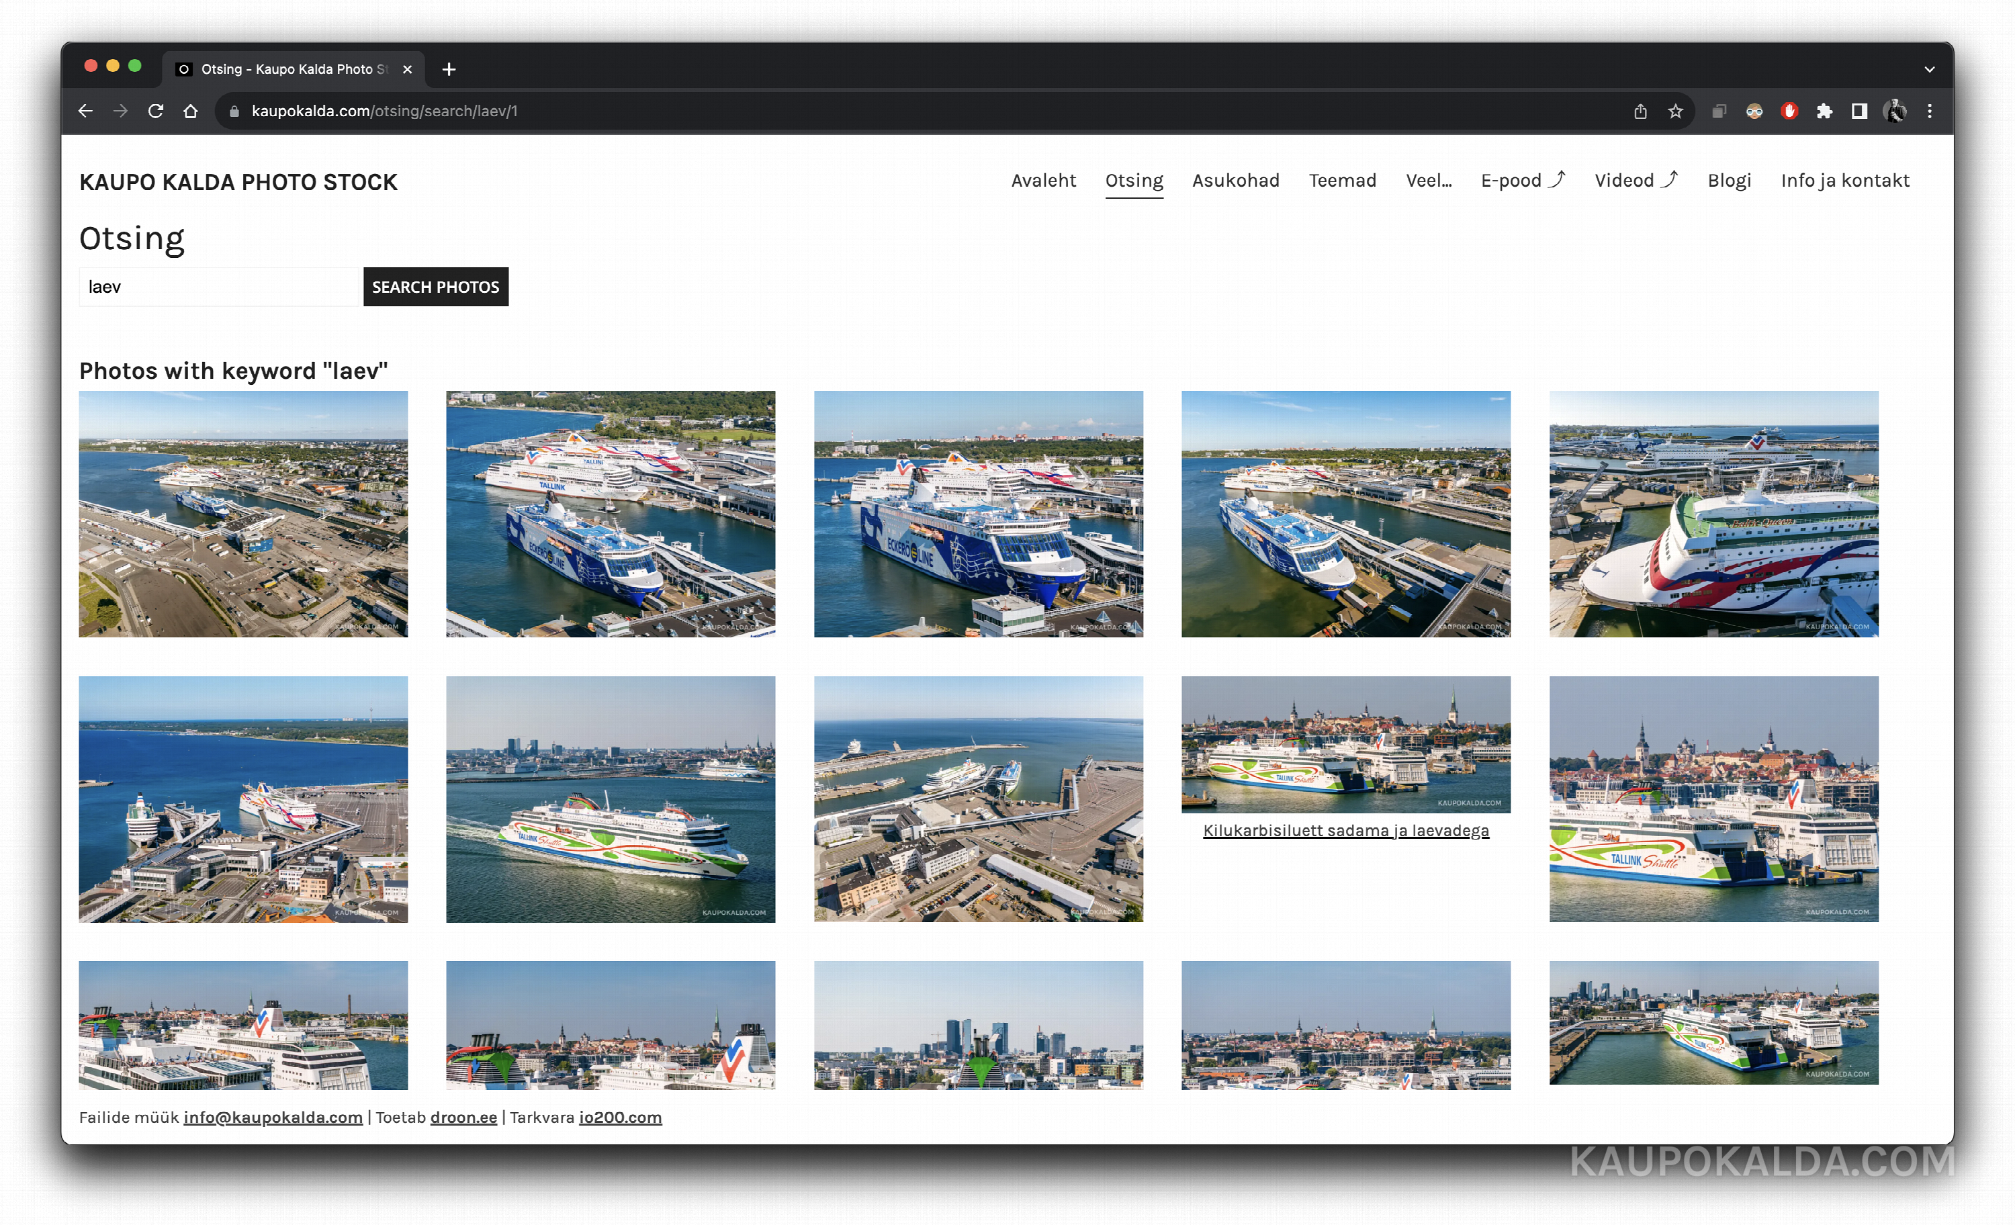The image size is (2015, 1225).
Task: Click the search field containing laev
Action: point(219,287)
